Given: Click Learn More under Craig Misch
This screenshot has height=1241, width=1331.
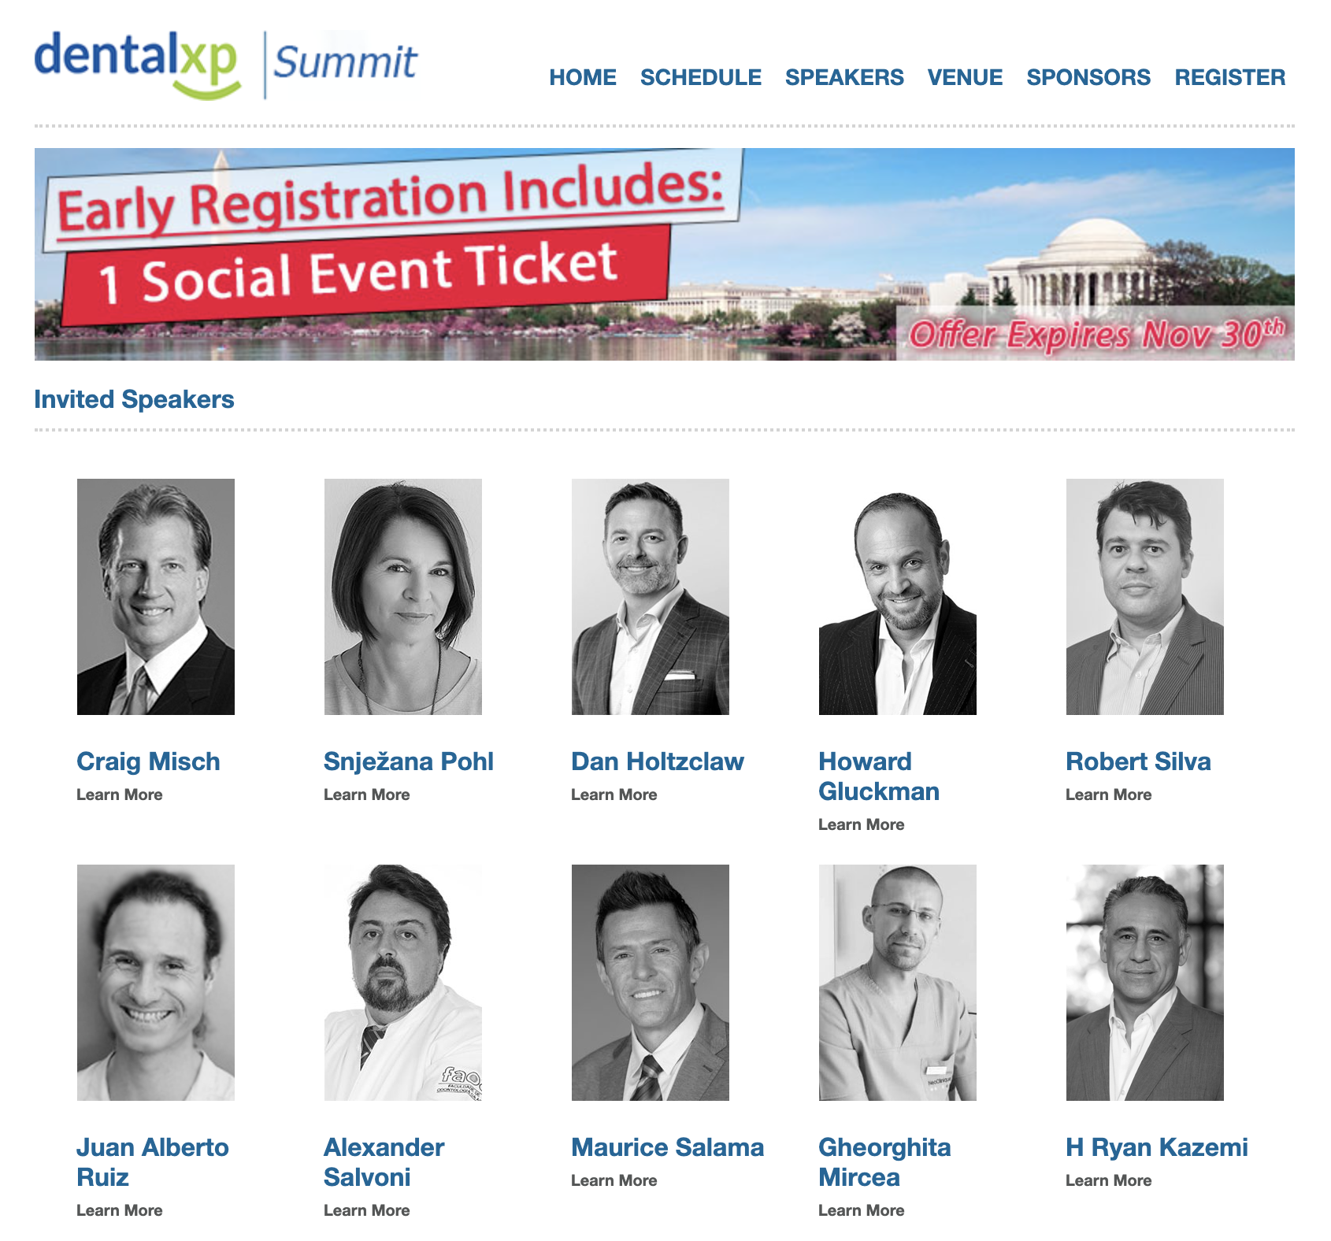Looking at the screenshot, I should (x=120, y=795).
